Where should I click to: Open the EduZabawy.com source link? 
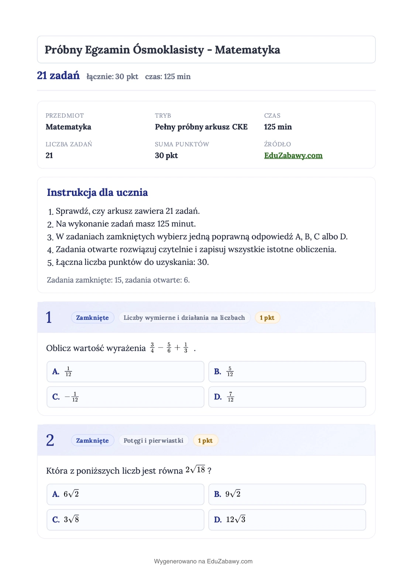tap(293, 156)
